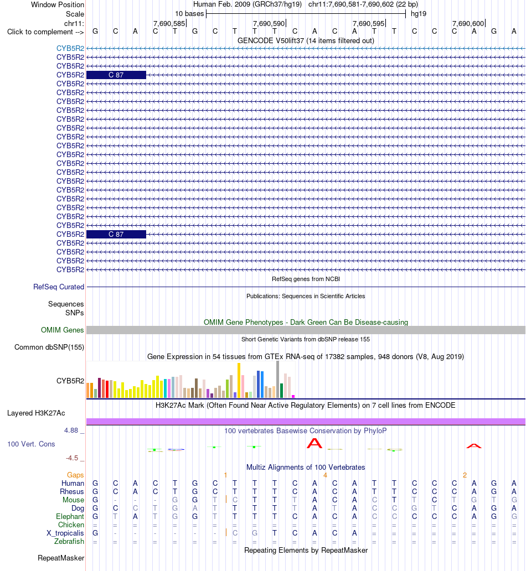This screenshot has height=571, width=526.
Task: Click the Zebrafish alignment row label
Action: pos(69,542)
